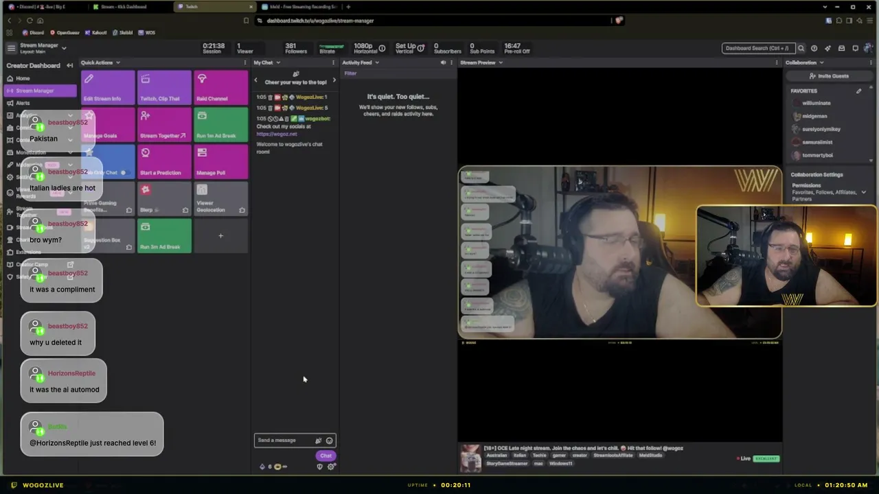Click the Bitrate stat indicator
The image size is (879, 494).
click(x=330, y=48)
